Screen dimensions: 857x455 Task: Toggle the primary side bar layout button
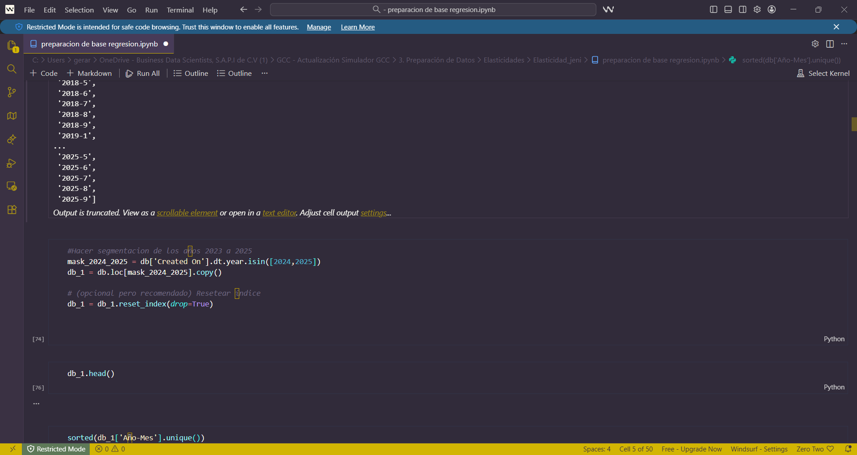click(x=713, y=9)
